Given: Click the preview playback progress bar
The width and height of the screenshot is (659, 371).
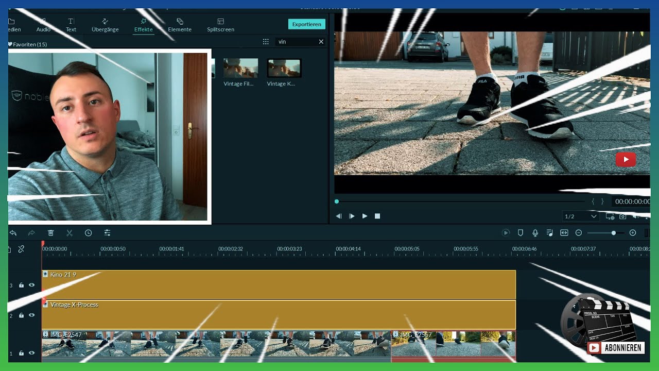Looking at the screenshot, I should 461,201.
